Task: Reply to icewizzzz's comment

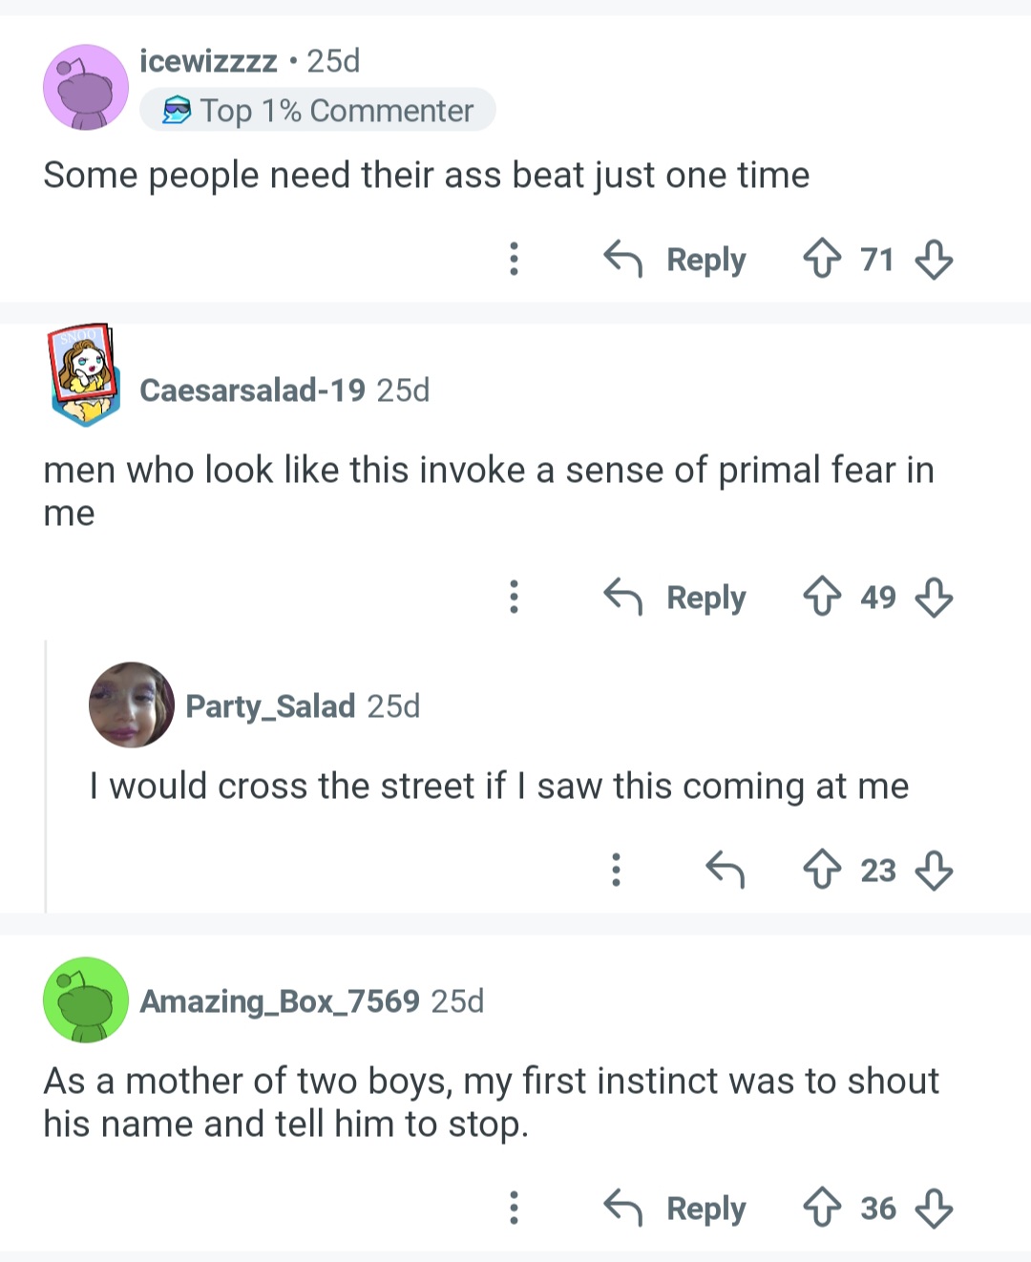Action: (675, 259)
